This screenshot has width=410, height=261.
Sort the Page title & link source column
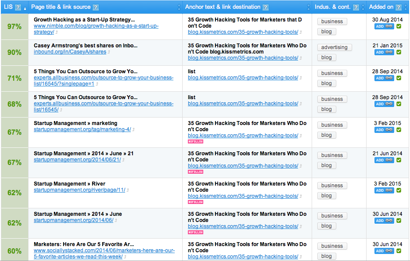click(x=179, y=7)
